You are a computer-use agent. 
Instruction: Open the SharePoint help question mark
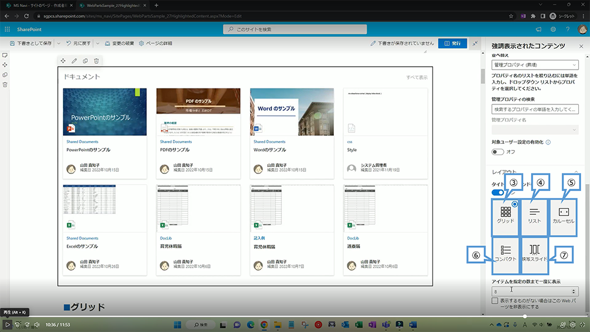point(568,29)
